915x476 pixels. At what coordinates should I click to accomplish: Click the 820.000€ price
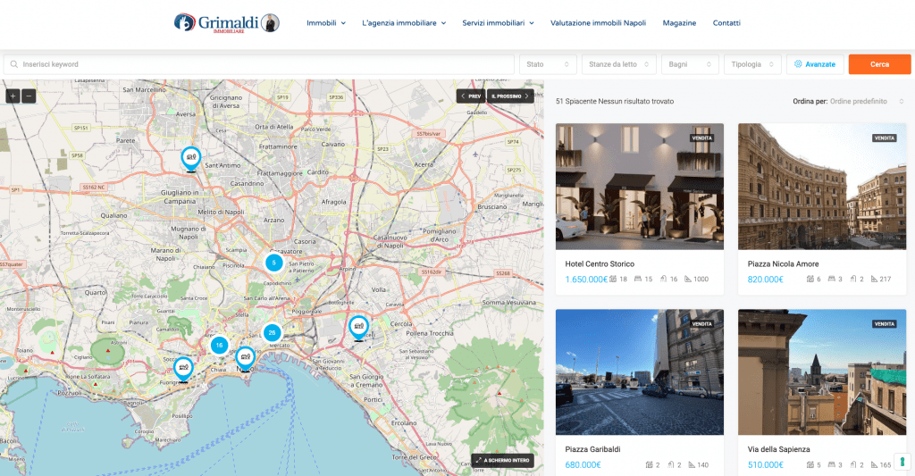pyautogui.click(x=765, y=280)
